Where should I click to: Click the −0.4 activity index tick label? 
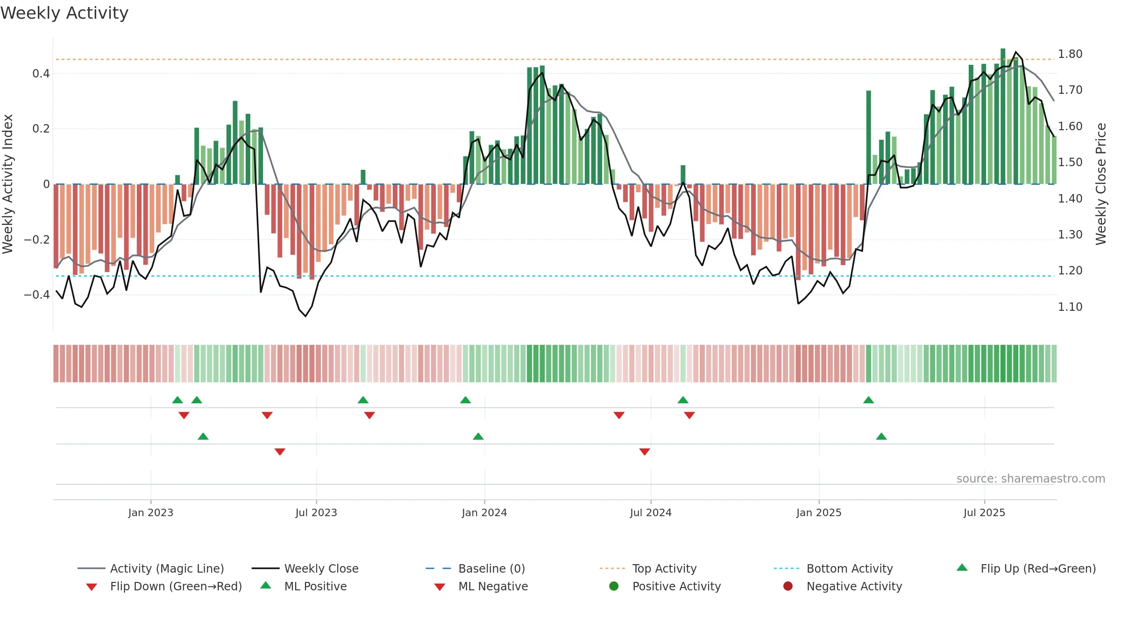coord(36,294)
